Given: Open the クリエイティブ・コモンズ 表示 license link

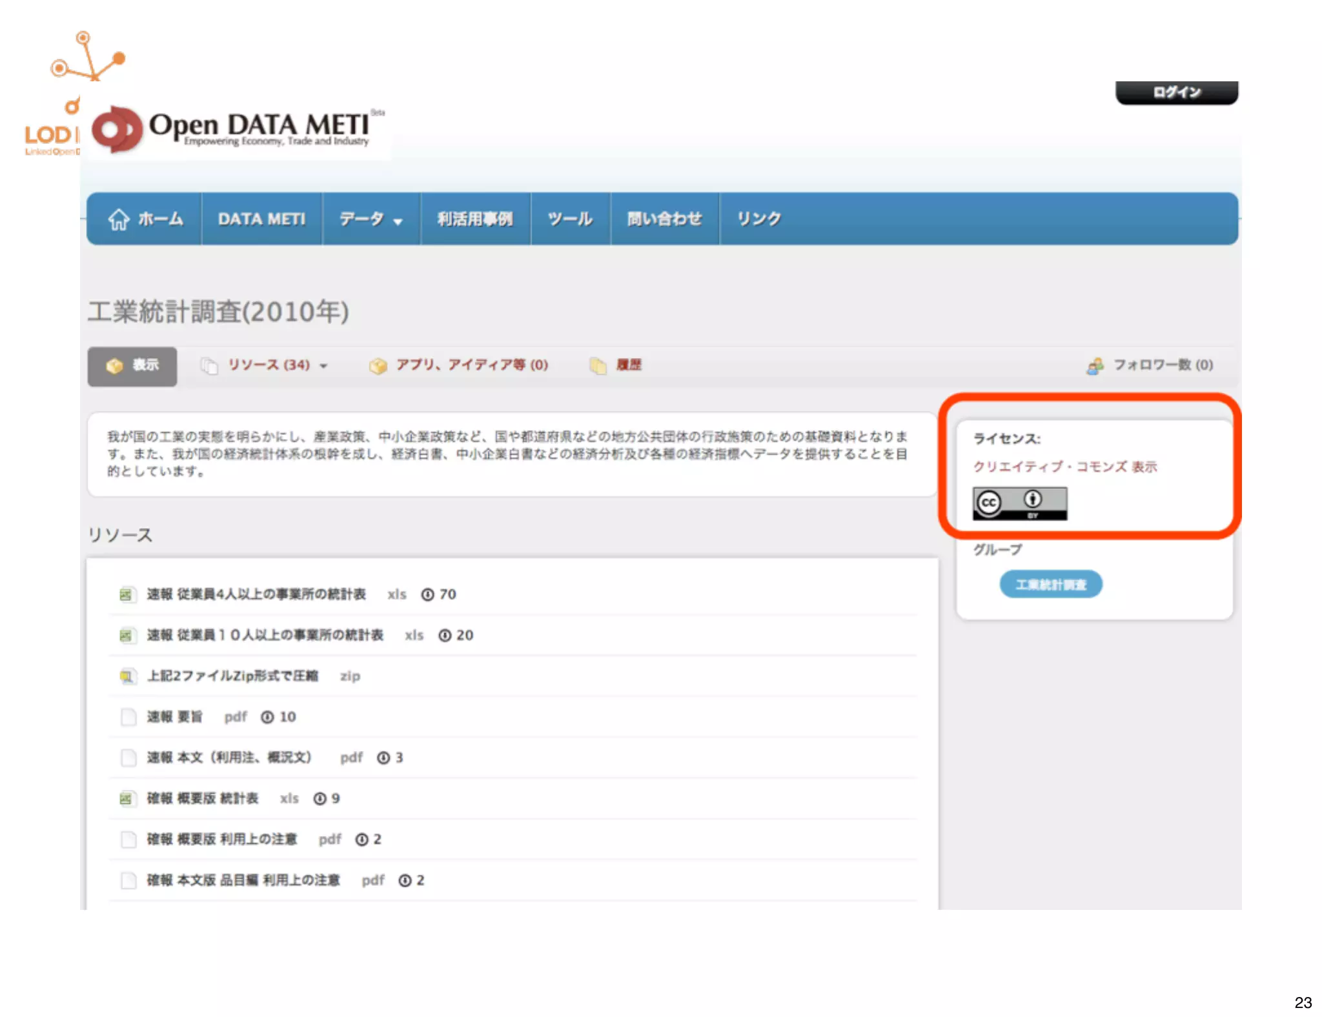Looking at the screenshot, I should point(1064,467).
